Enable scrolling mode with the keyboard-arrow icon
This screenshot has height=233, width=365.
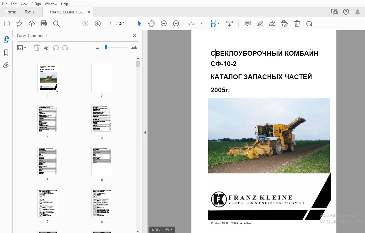pyautogui.click(x=230, y=23)
